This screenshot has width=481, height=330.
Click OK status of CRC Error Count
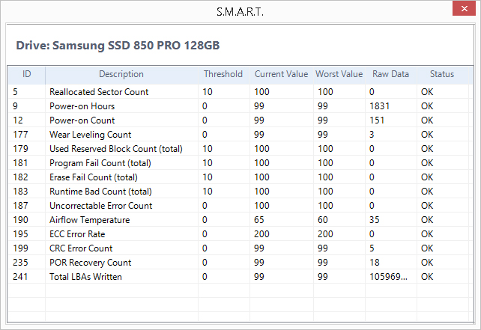click(x=427, y=248)
